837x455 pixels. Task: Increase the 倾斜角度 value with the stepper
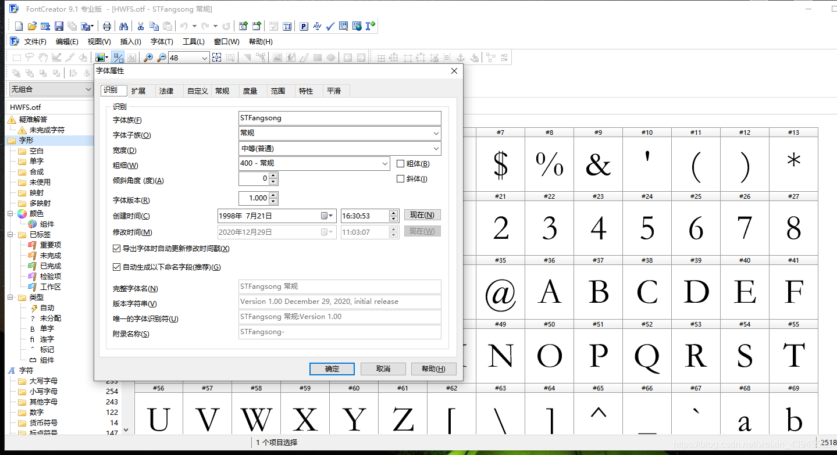pyautogui.click(x=273, y=175)
